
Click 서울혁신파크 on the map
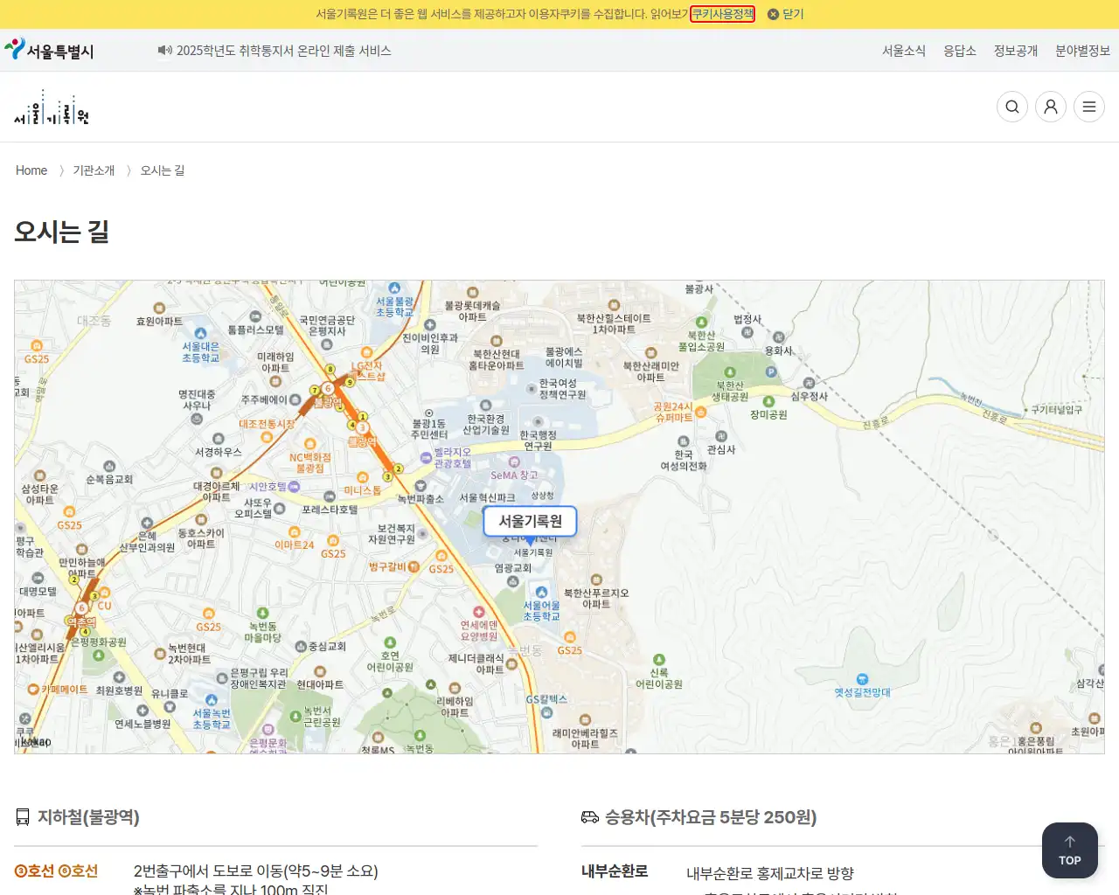487,498
